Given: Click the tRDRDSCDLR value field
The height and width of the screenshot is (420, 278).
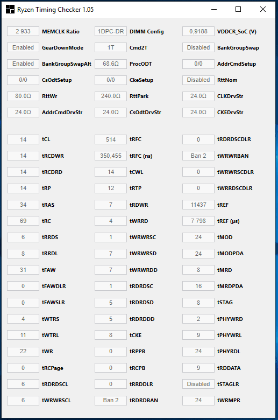Looking at the screenshot, I should coord(198,139).
